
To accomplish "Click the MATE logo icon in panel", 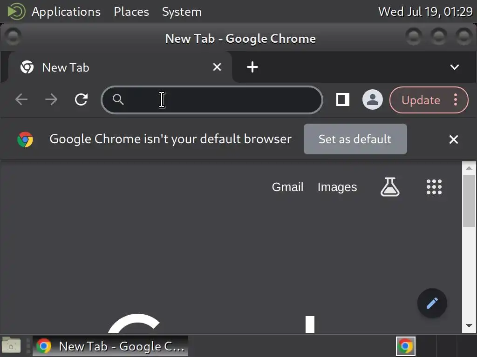I will tap(16, 12).
